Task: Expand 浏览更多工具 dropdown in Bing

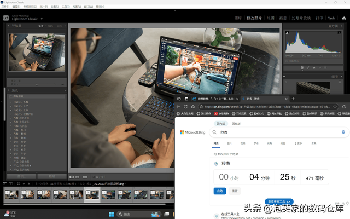Action: click(x=279, y=201)
